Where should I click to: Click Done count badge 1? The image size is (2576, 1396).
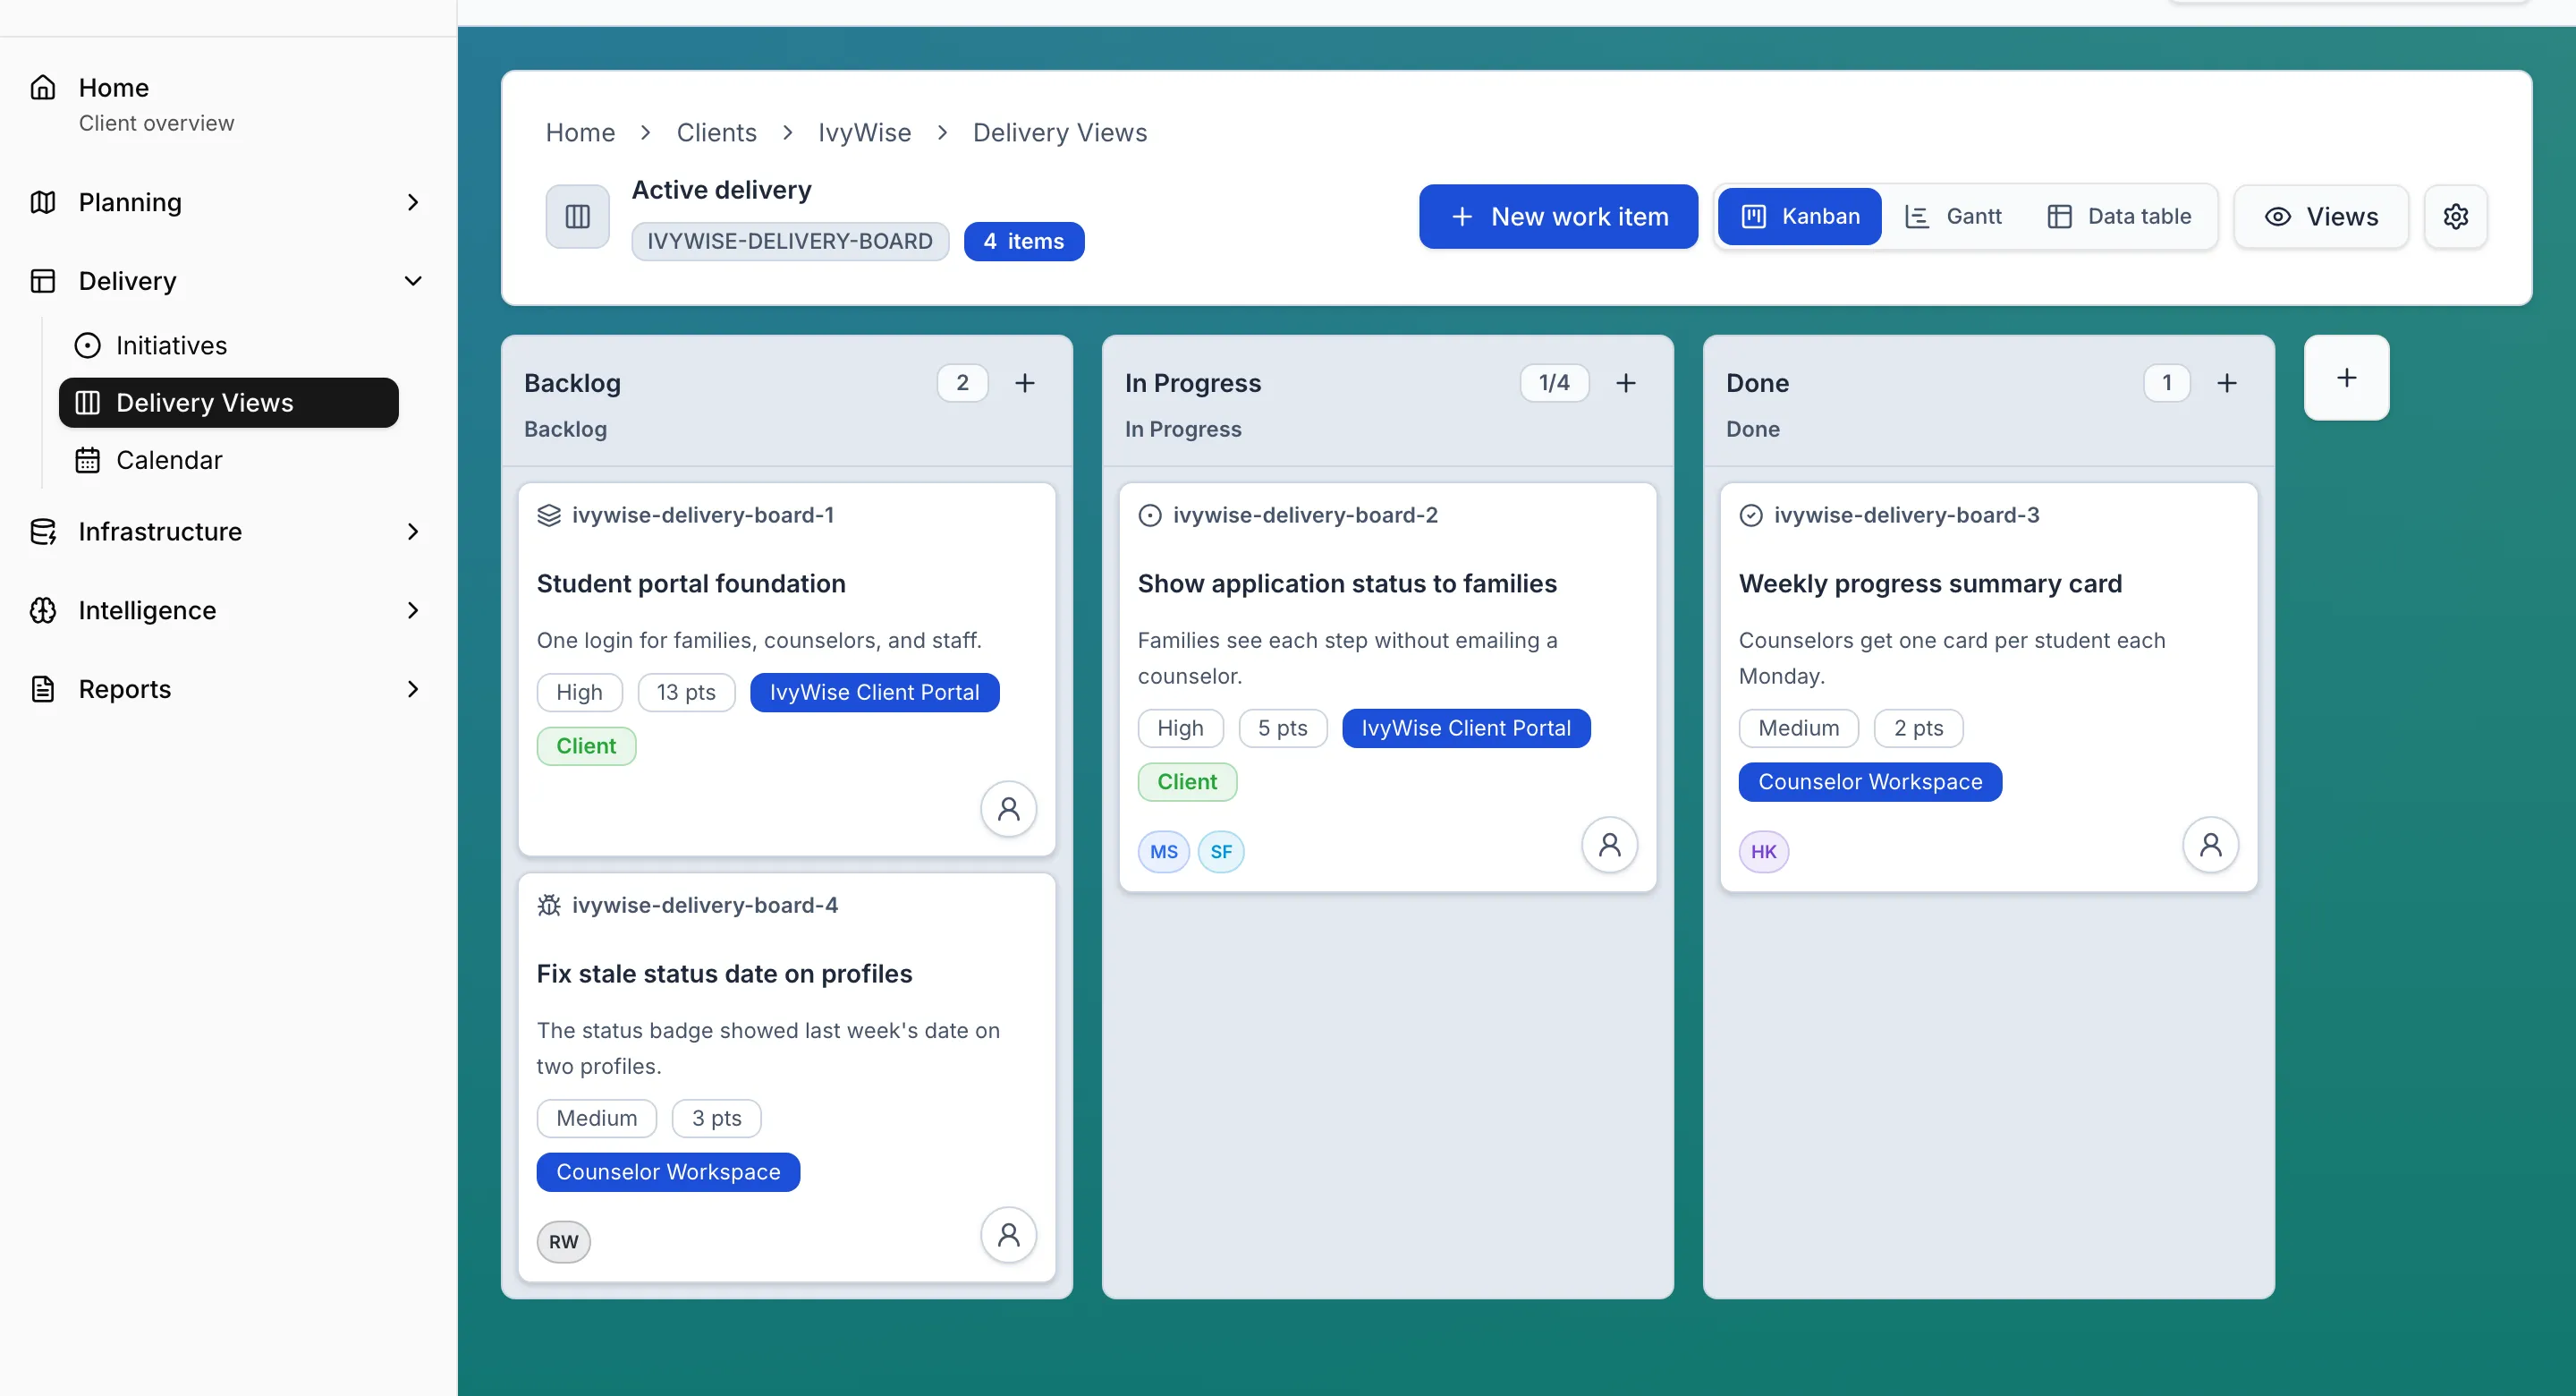[2167, 383]
